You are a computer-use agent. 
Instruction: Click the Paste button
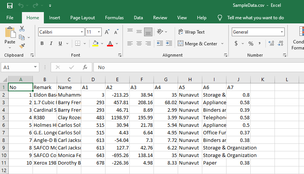(x=10, y=37)
